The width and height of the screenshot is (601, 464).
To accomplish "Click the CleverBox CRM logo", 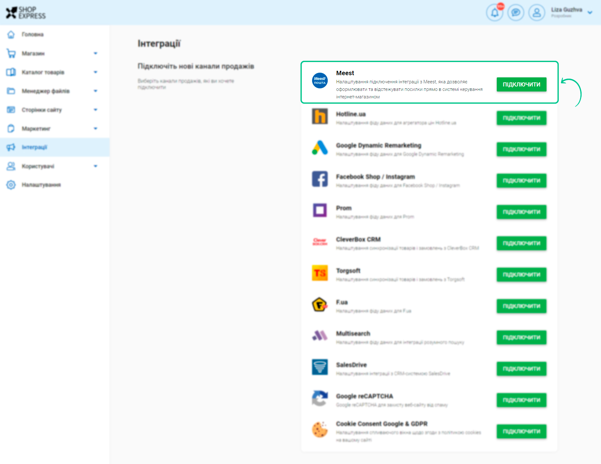I will coord(320,242).
